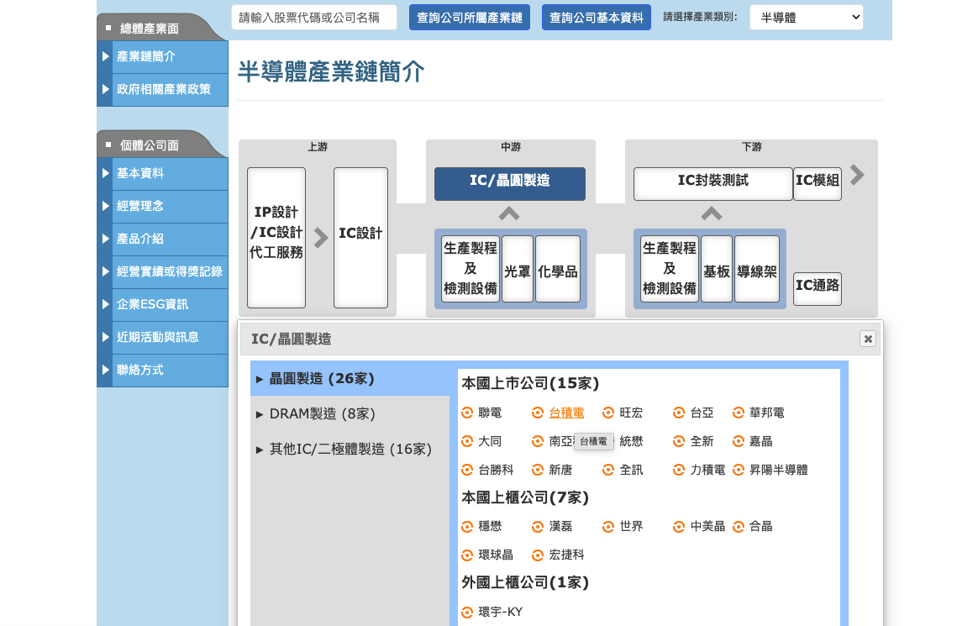Image resolution: width=978 pixels, height=626 pixels.
Task: Open company link 世界
Action: (631, 527)
